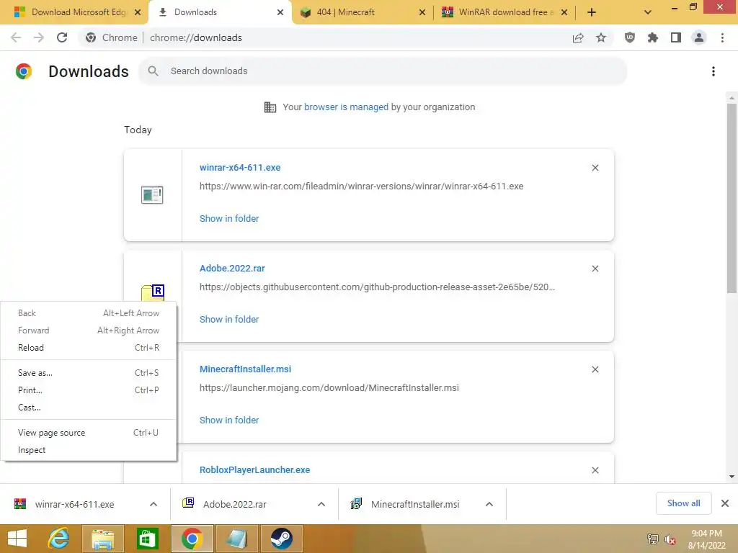Close the Downloads tab
Screen dimensions: 738x553
point(280,12)
